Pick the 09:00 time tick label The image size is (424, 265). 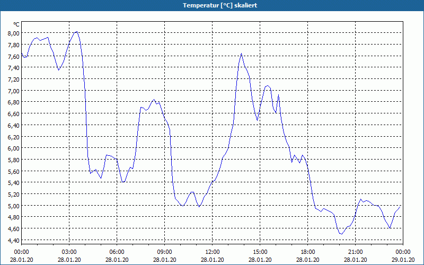pyautogui.click(x=165, y=252)
